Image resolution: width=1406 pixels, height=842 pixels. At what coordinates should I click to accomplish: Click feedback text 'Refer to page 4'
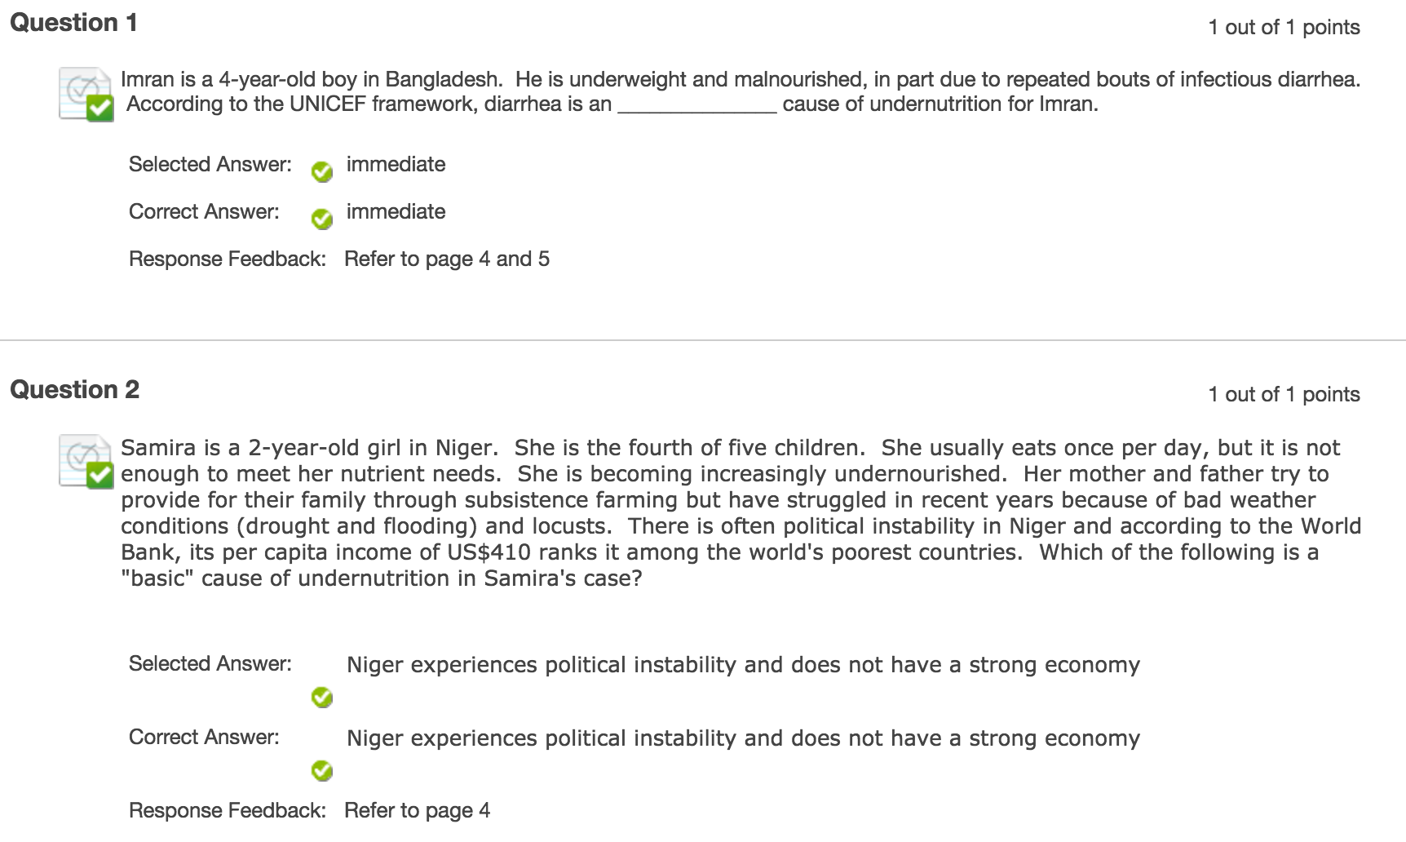tap(417, 811)
